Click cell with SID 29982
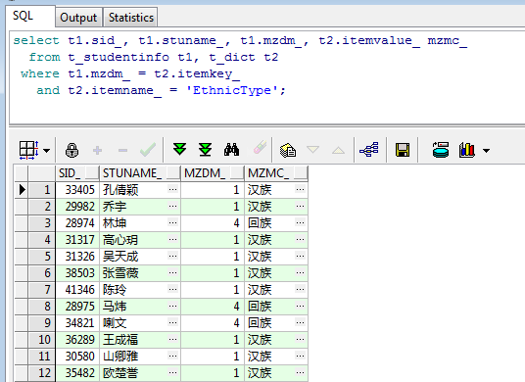 coord(77,207)
